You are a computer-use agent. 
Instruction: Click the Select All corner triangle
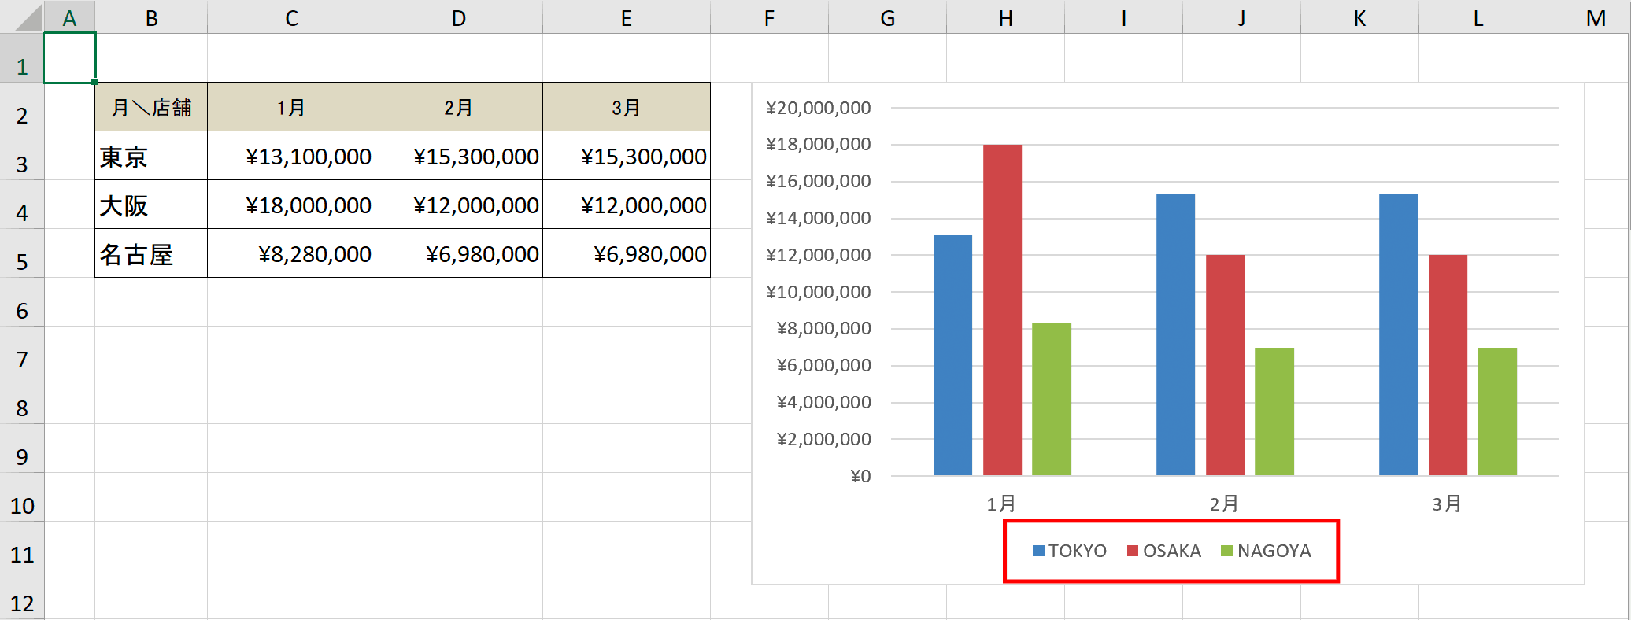(28, 17)
